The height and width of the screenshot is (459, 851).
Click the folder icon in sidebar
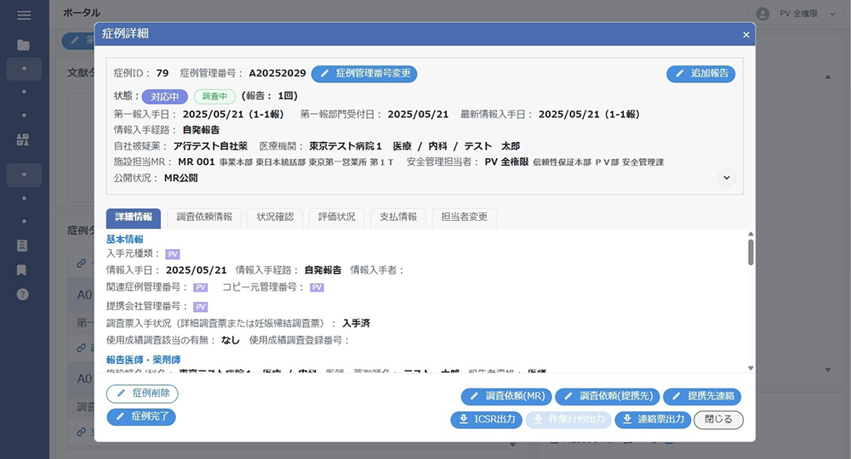coord(23,45)
